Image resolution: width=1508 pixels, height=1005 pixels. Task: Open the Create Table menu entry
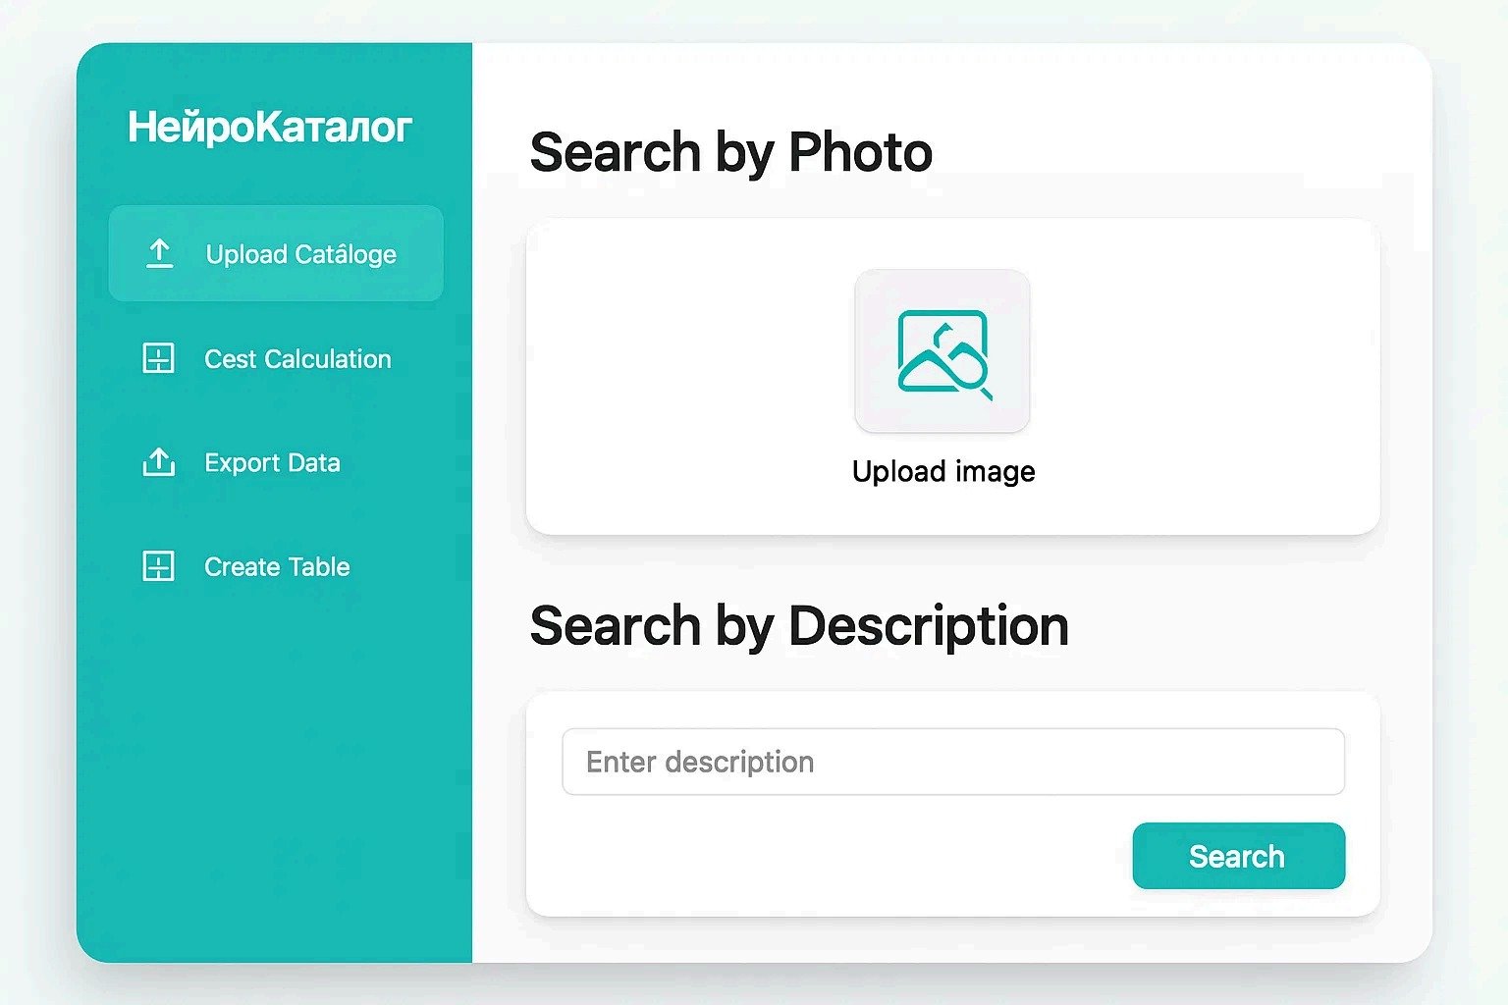click(x=277, y=567)
